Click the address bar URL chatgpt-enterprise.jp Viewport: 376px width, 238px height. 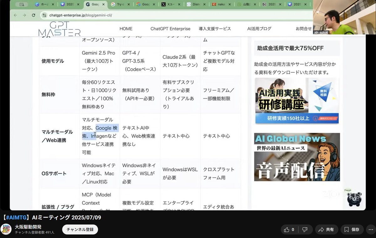[81, 15]
